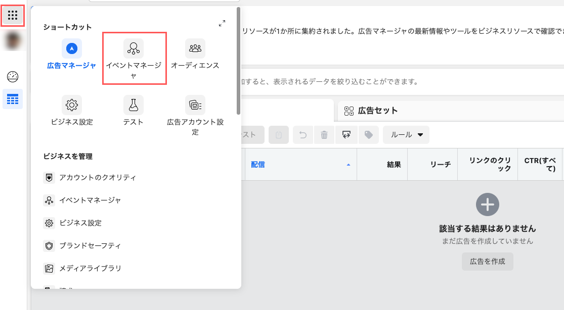Expand the shortcuts menu panel

click(x=222, y=23)
